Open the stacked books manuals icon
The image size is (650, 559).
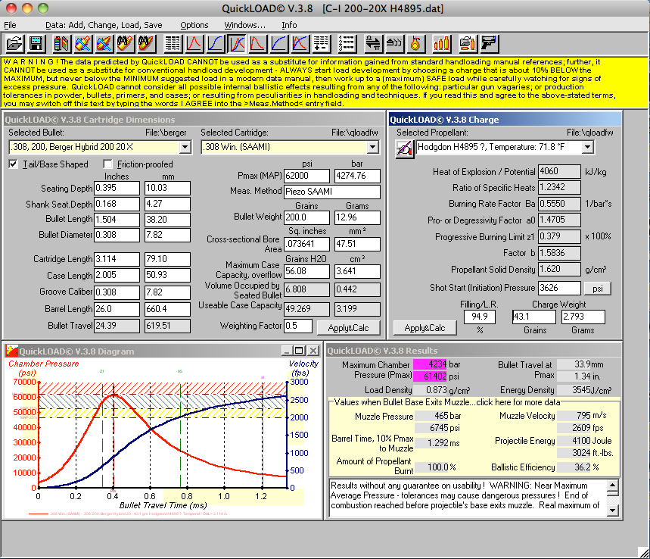tap(61, 43)
